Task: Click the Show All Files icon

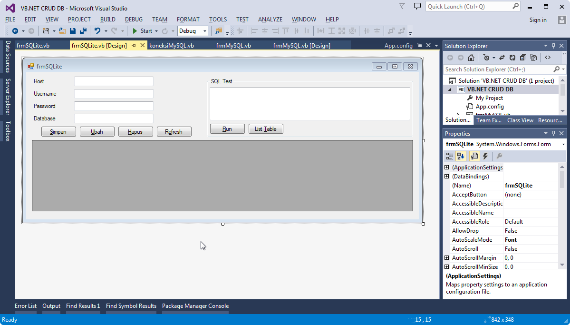Action: (x=534, y=58)
